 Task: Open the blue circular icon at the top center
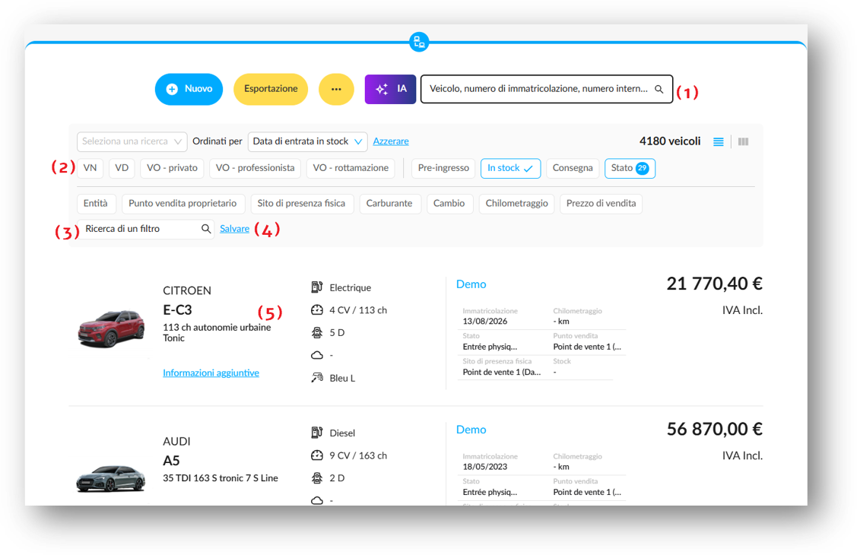tap(419, 42)
